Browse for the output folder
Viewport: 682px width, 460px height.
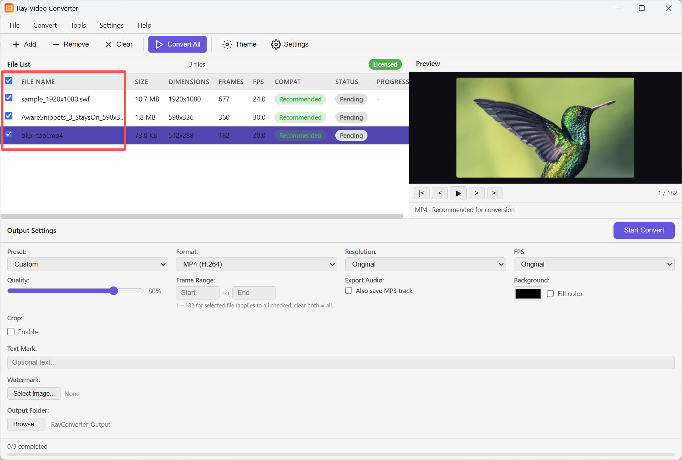(x=26, y=424)
